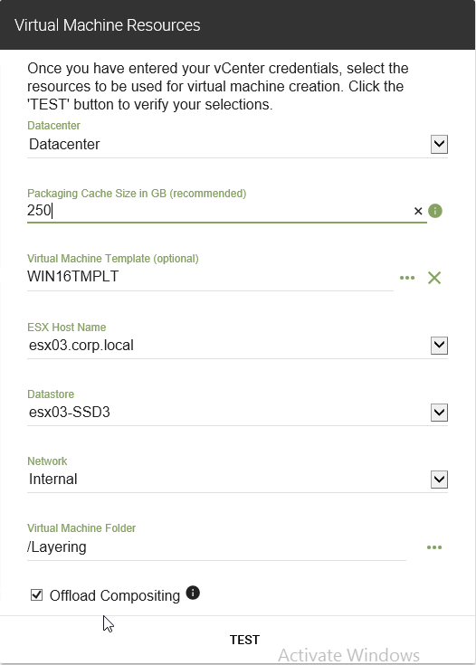
Task: Remove the WIN16TMPLT template selection
Action: click(x=434, y=278)
